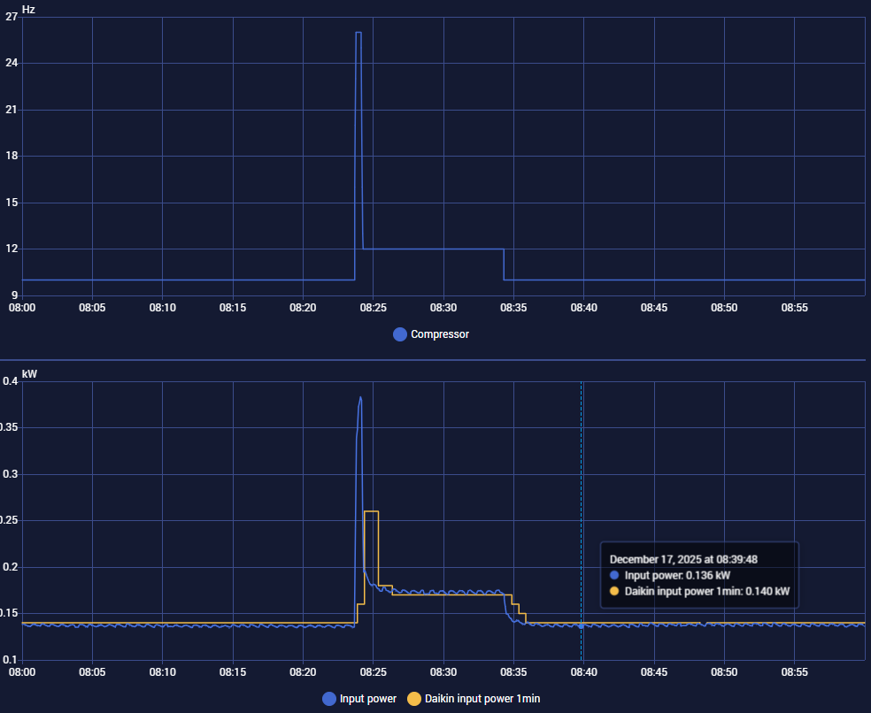The height and width of the screenshot is (713, 871).
Task: Click the blue Compressor legend color dot
Action: point(400,334)
